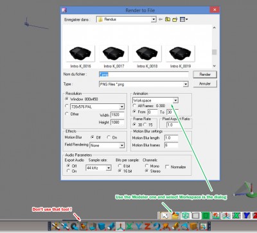Select the 15 frame rate radio
Image resolution: width=257 pixels, height=233 pixels.
point(145,125)
